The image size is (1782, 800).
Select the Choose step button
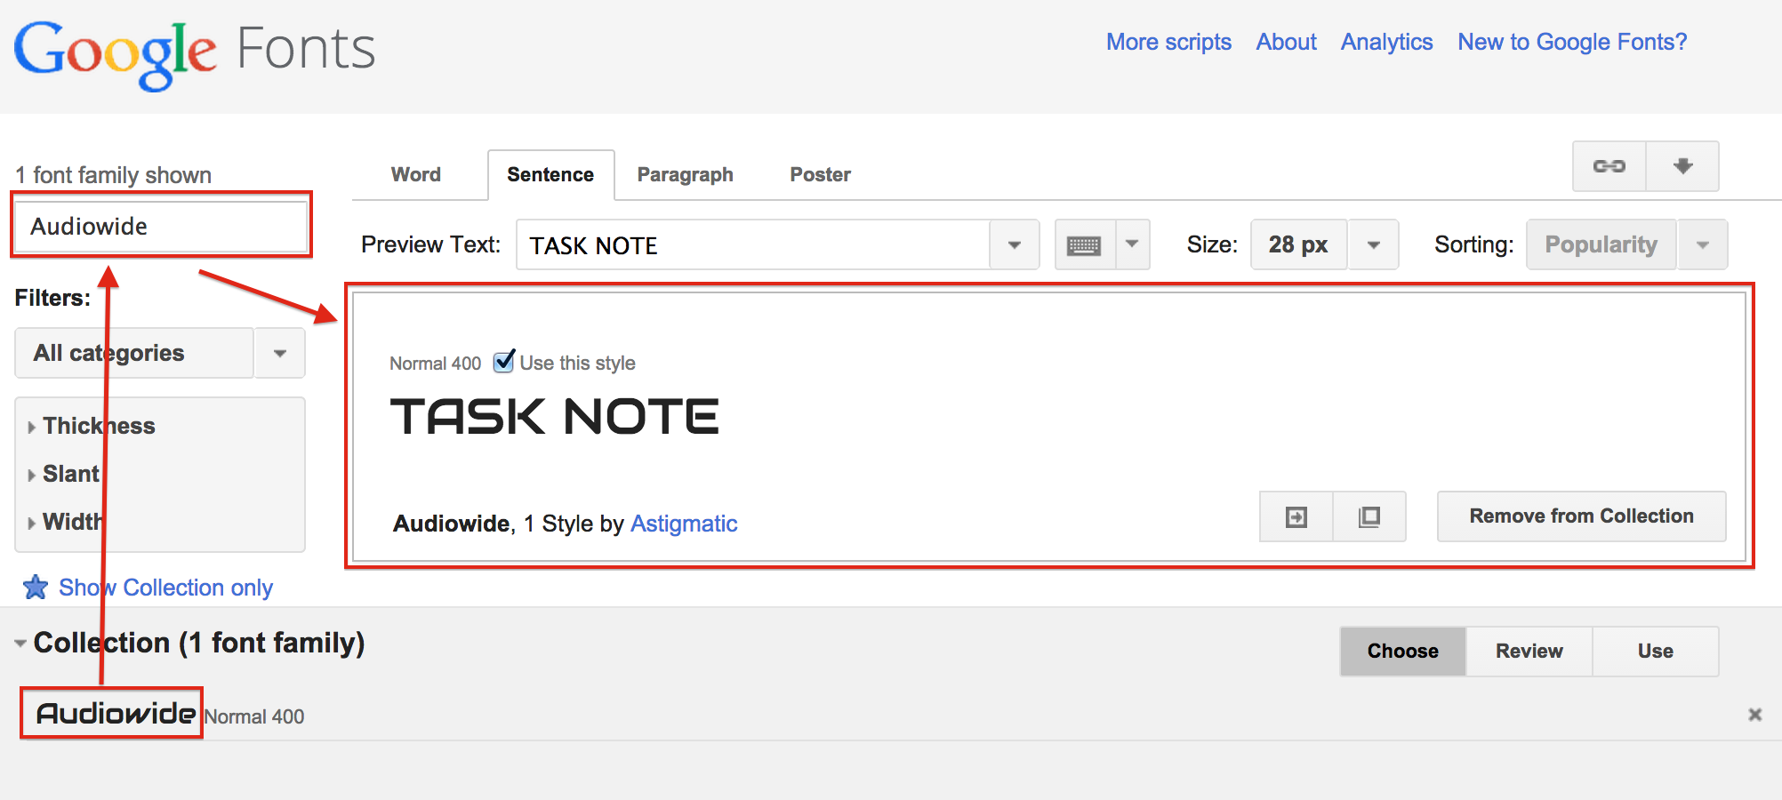1403,652
